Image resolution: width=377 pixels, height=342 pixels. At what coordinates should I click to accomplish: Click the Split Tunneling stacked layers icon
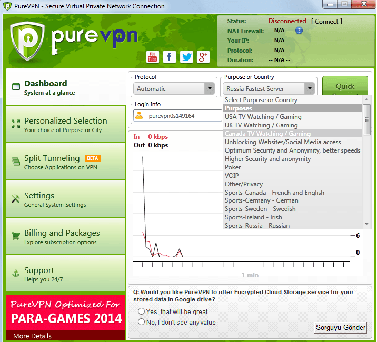click(x=16, y=161)
